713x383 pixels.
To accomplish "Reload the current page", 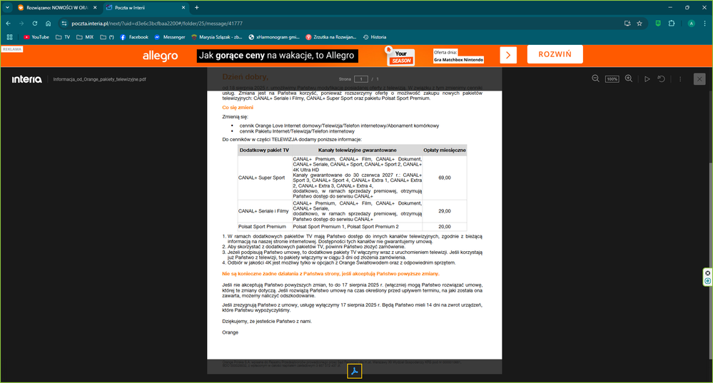I will (34, 23).
